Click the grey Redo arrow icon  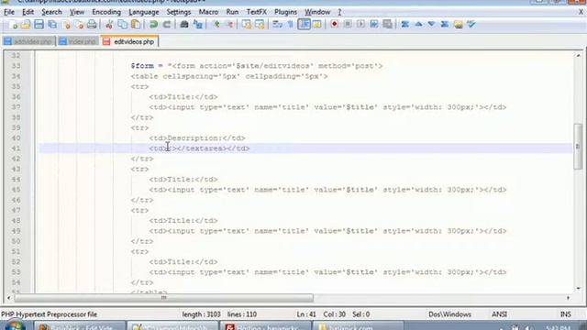[167, 25]
